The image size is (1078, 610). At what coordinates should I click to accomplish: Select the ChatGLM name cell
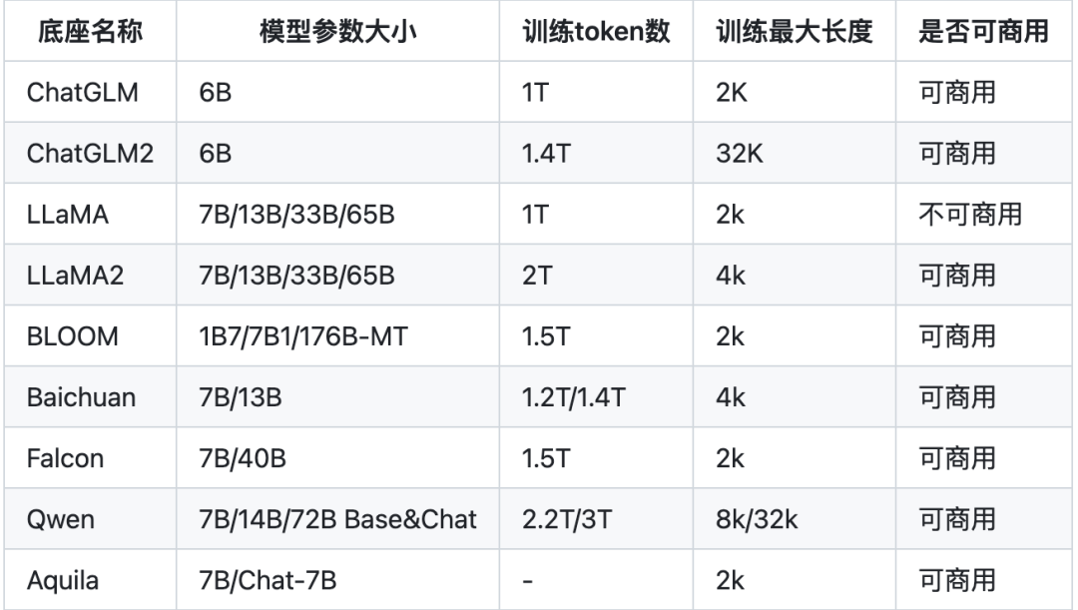click(83, 93)
